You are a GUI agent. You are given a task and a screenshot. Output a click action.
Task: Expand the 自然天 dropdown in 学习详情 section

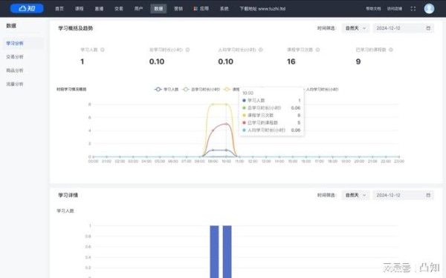click(x=355, y=195)
